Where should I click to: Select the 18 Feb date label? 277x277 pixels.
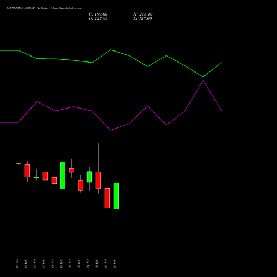(x=53, y=264)
